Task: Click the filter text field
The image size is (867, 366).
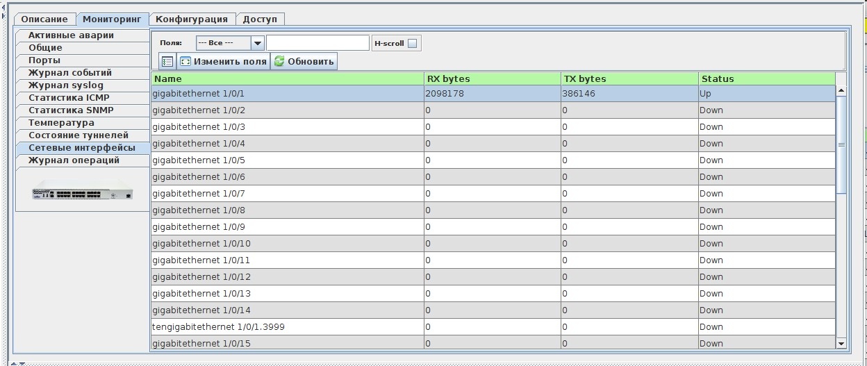Action: click(x=317, y=43)
